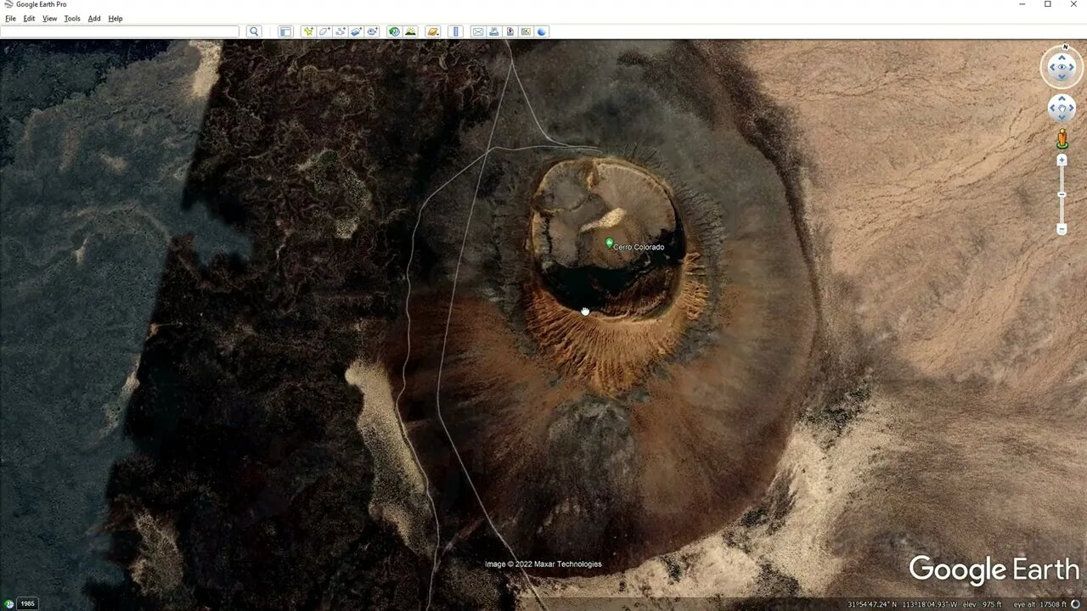The image size is (1087, 611).
Task: Click the elev 975 ft readout
Action: point(982,604)
